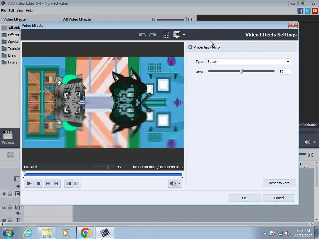Image resolution: width=319 pixels, height=239 pixels.
Task: Cancel the Video Effects dialog
Action: tap(279, 198)
